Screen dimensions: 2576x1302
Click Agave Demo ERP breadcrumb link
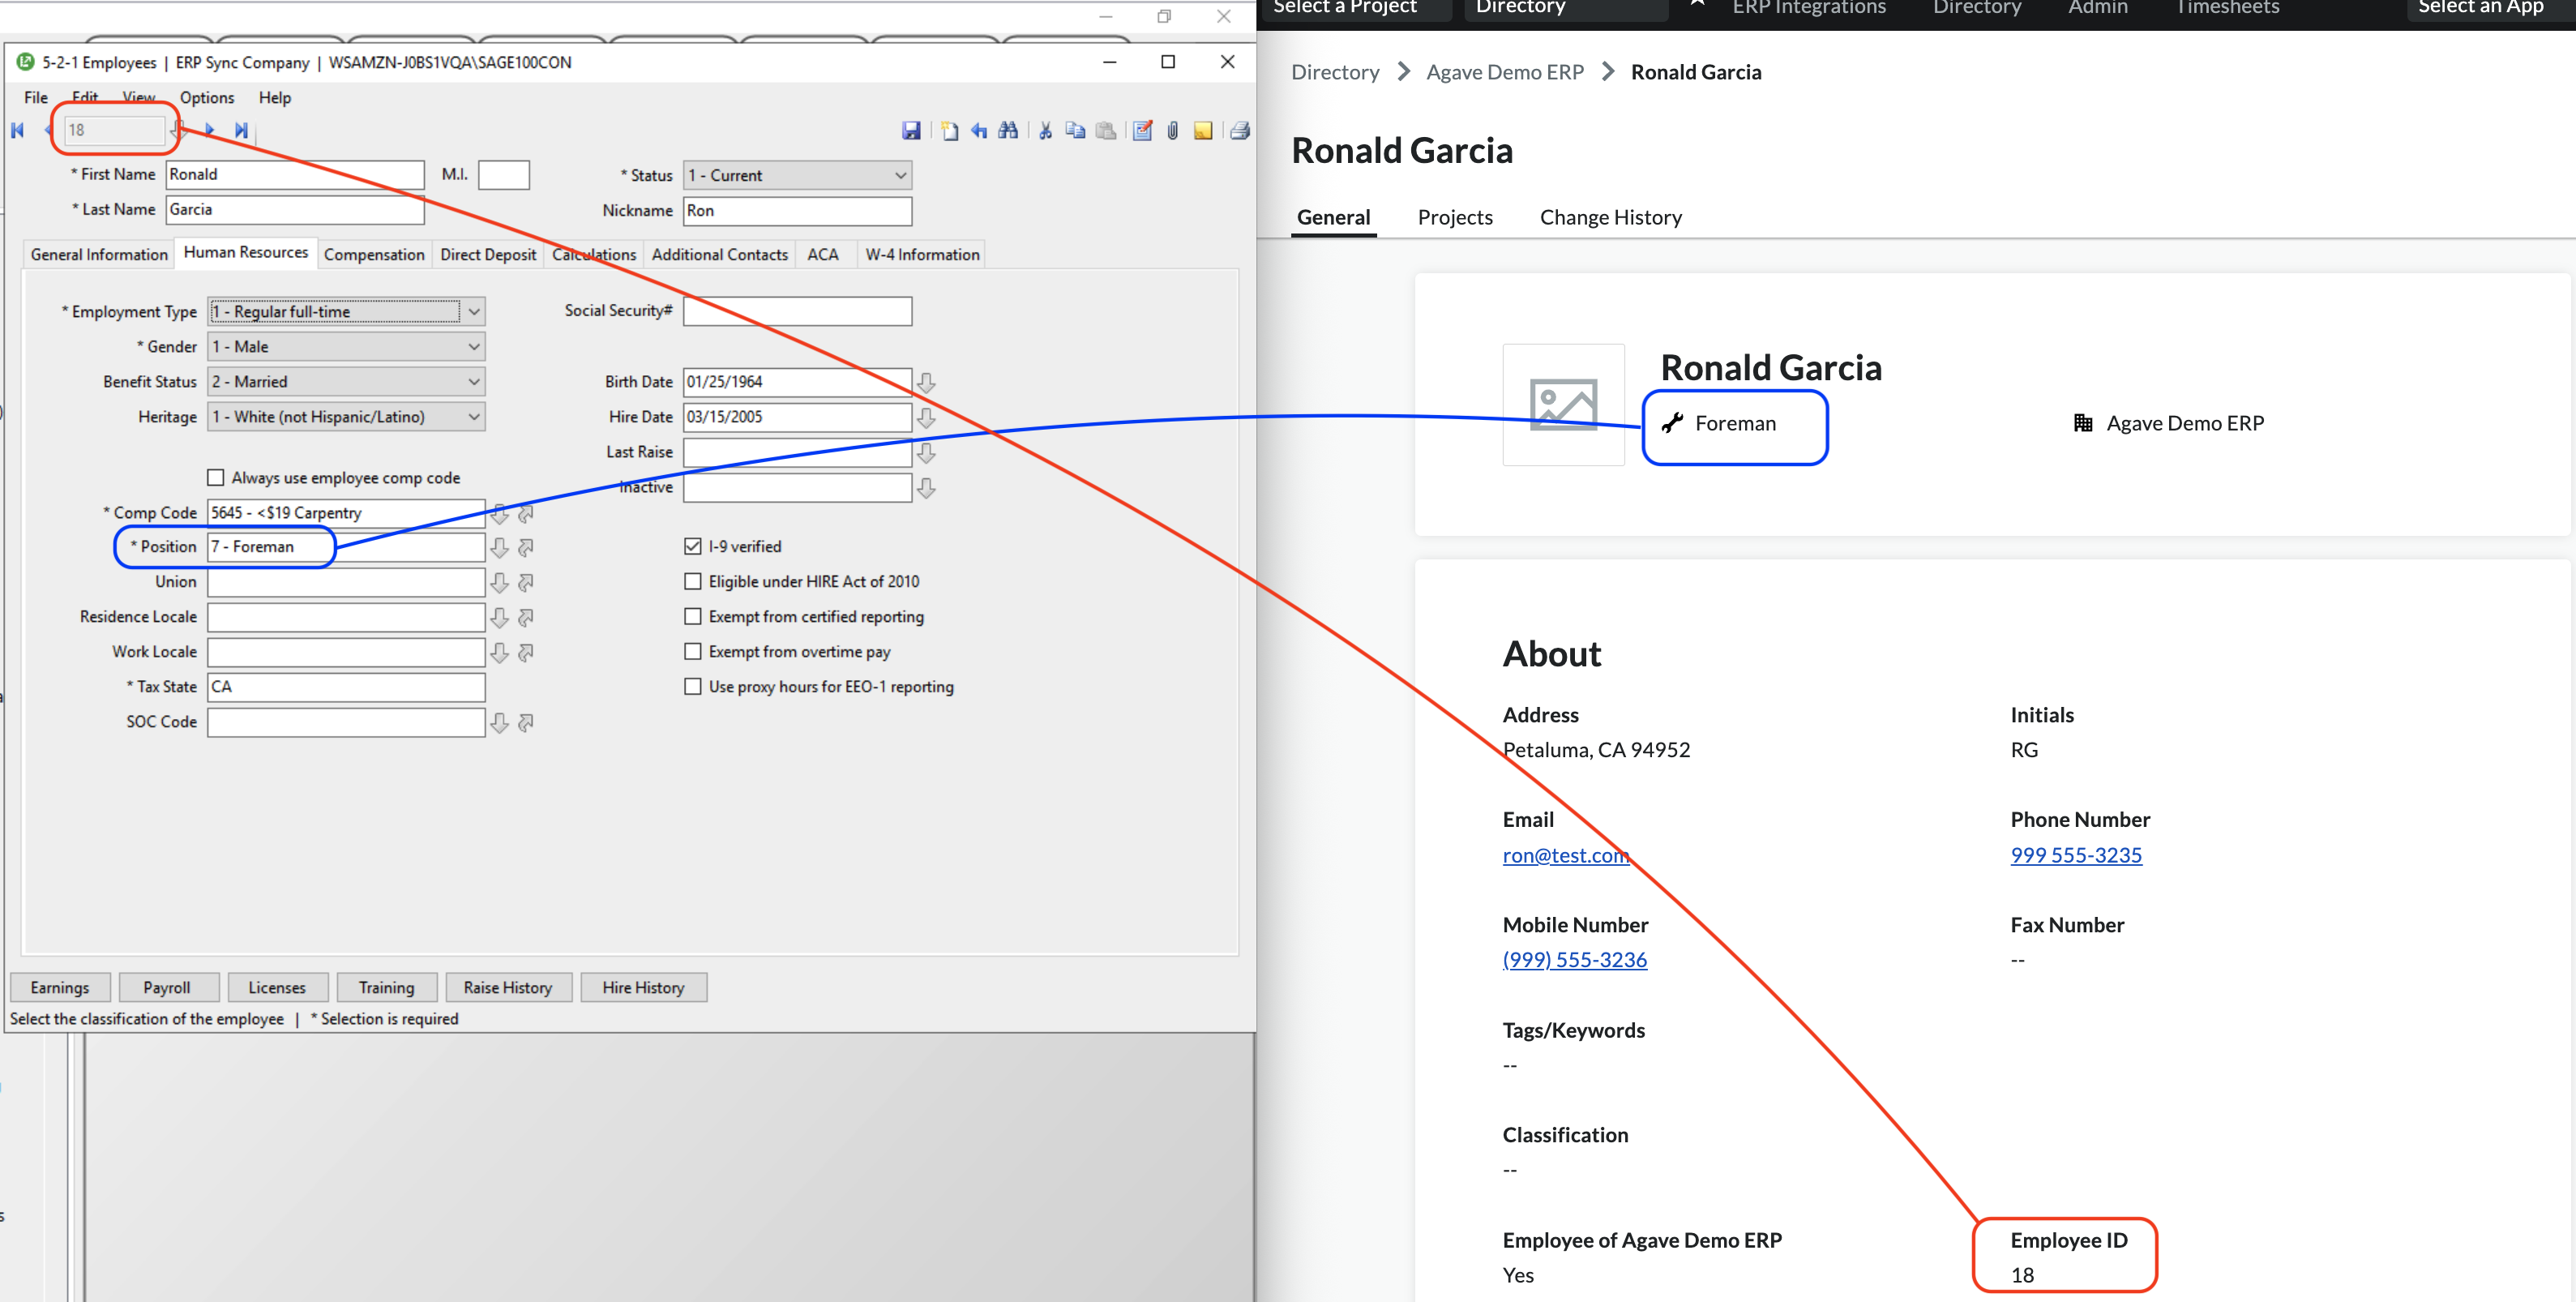[1504, 72]
